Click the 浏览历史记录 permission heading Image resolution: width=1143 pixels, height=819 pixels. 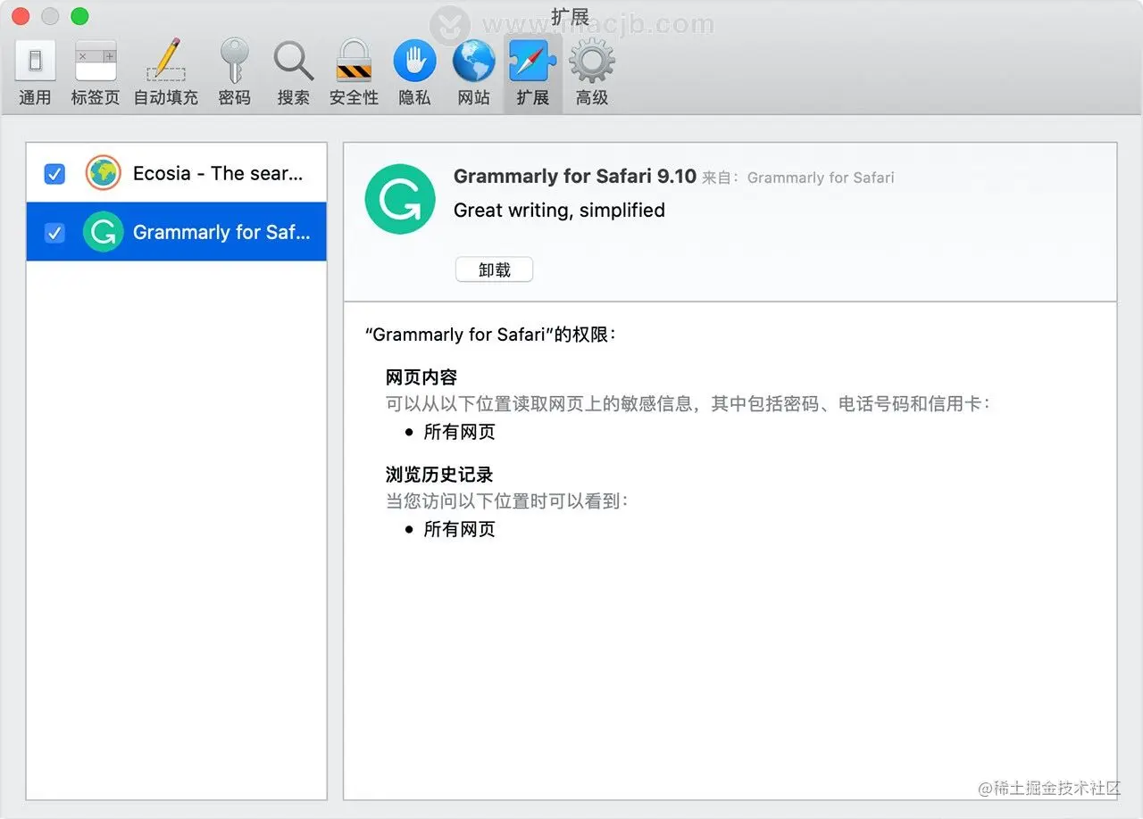pos(439,475)
